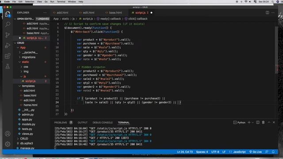The image size is (283, 159).
Task: Open macOS volume control icon
Action: (x=250, y=2)
